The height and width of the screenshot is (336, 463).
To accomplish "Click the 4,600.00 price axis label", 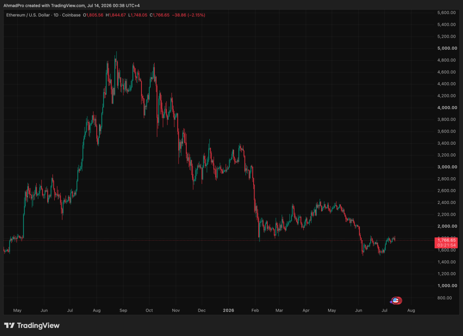I will 446,72.
